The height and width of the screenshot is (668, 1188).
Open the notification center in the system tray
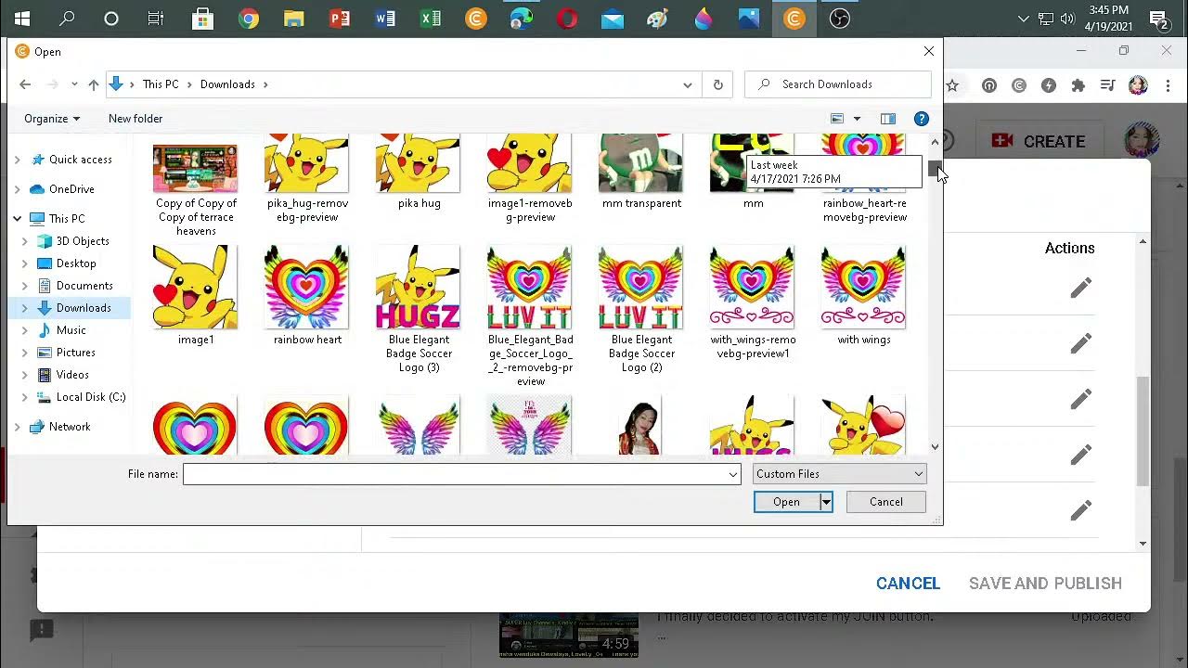point(1158,19)
